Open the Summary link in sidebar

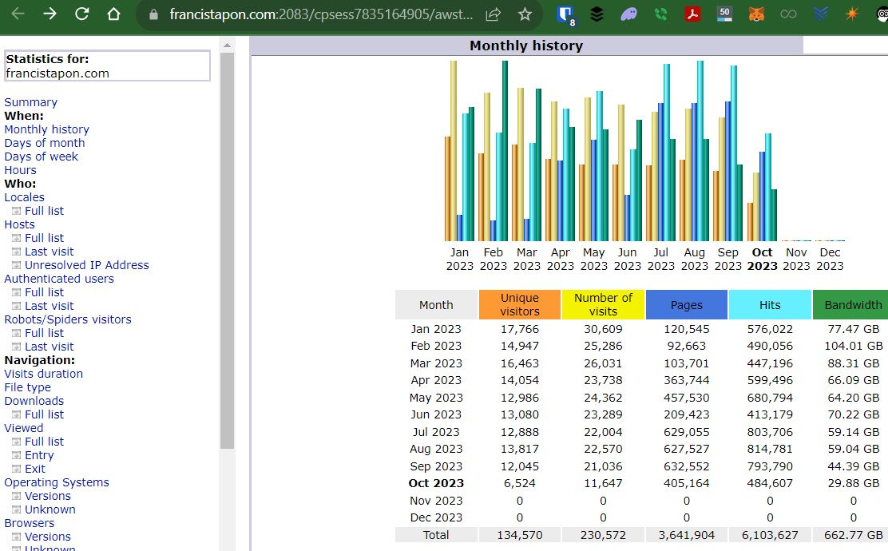pos(30,102)
